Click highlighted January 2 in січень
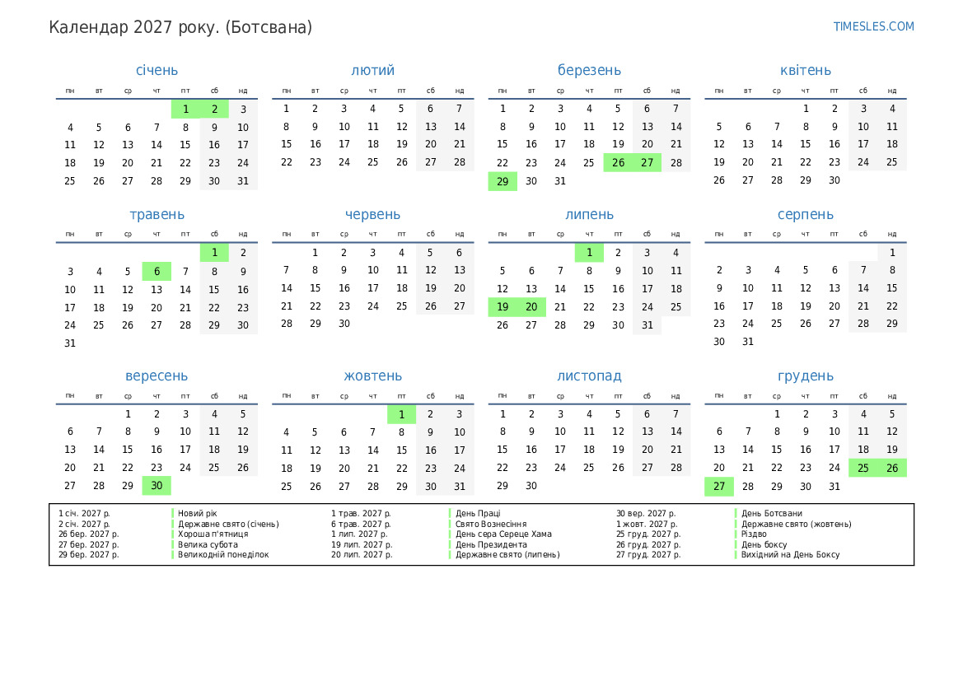This screenshot has height=681, width=963. point(214,110)
